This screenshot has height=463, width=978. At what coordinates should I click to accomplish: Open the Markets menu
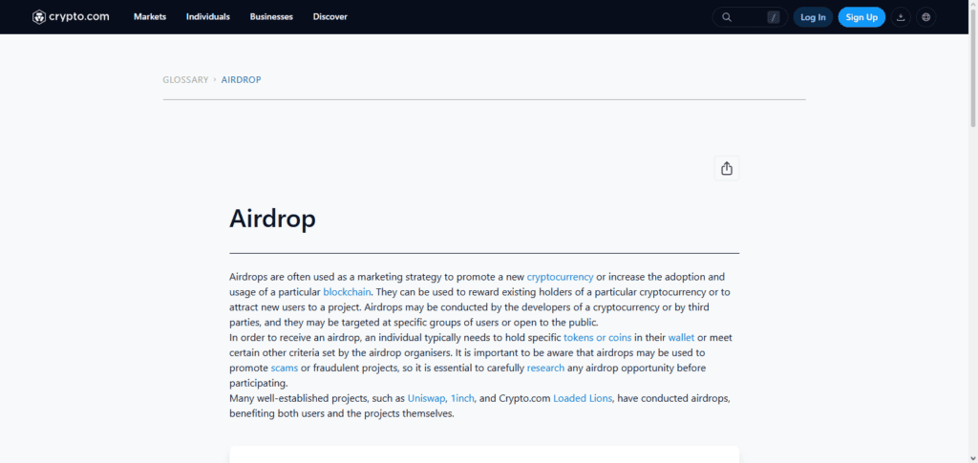150,17
